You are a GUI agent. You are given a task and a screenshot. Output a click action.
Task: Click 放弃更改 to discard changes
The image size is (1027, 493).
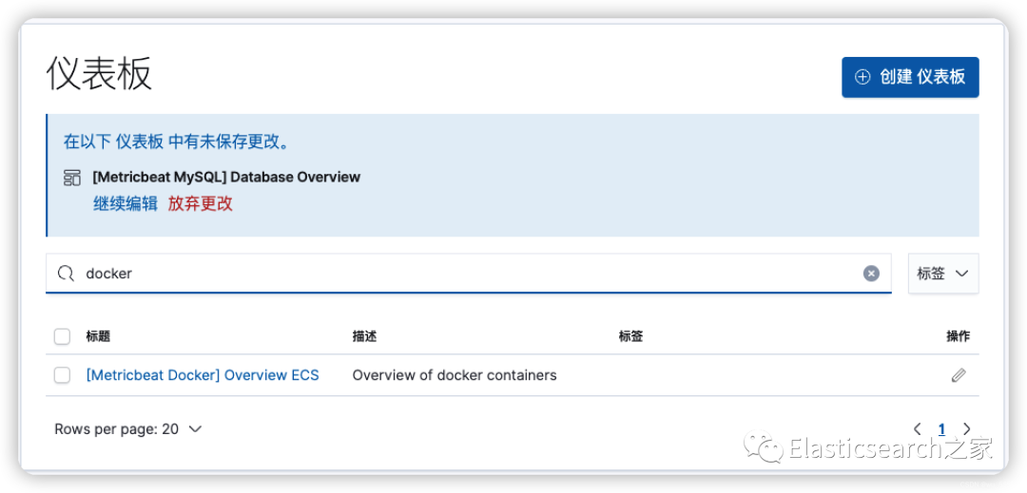[x=200, y=203]
